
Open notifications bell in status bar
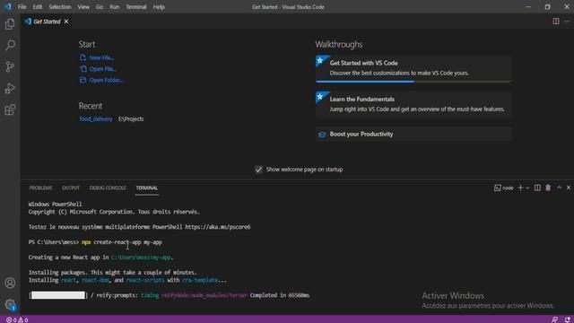click(568, 319)
